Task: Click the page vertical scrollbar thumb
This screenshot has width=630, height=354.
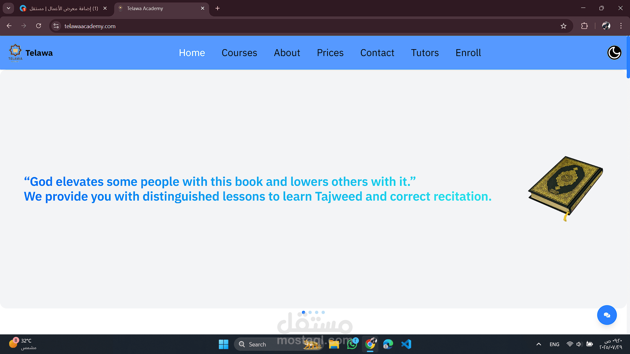Action: coord(628,57)
